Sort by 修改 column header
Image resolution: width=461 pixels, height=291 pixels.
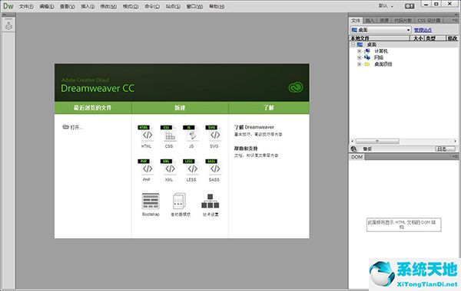click(x=452, y=38)
